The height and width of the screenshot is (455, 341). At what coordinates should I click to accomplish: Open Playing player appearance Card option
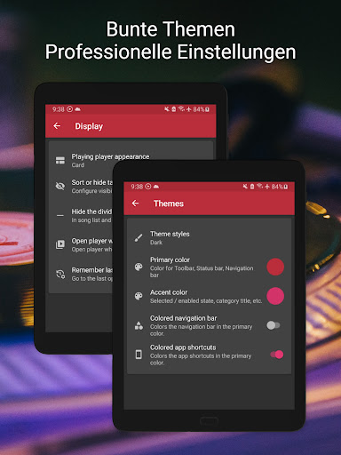[x=110, y=160]
